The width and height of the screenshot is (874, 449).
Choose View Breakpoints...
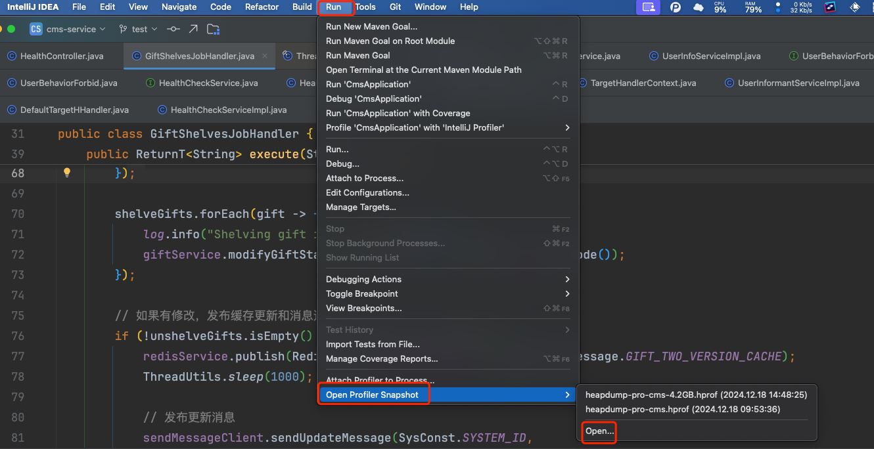click(448, 308)
